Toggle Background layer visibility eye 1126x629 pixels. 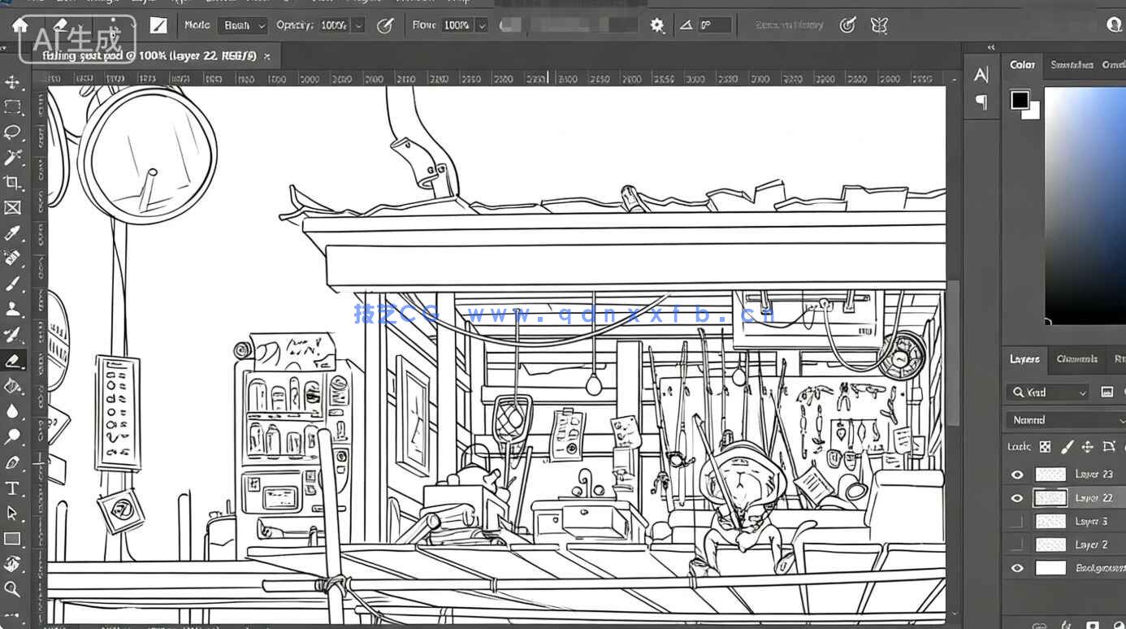coord(1017,568)
